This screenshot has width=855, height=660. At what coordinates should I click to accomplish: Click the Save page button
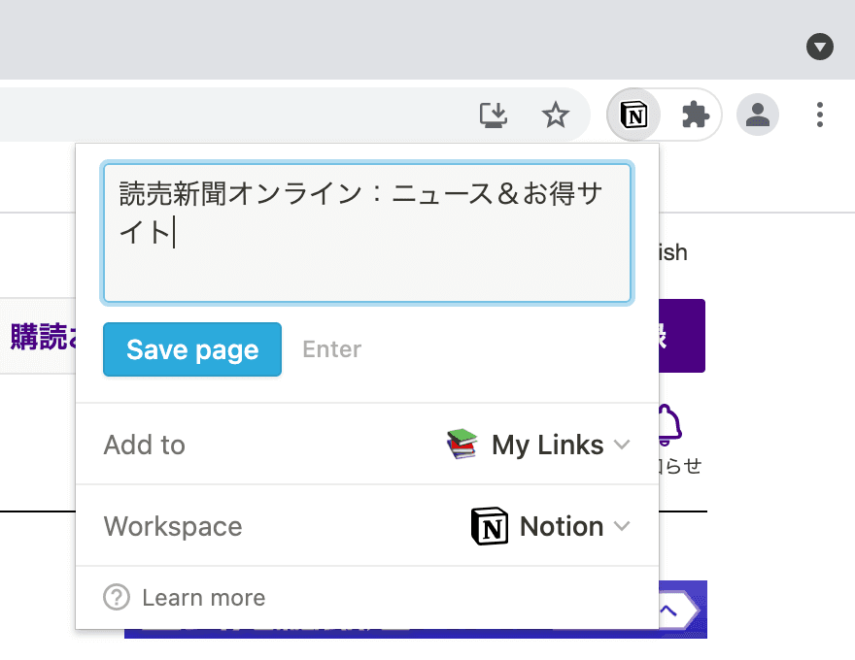(191, 349)
